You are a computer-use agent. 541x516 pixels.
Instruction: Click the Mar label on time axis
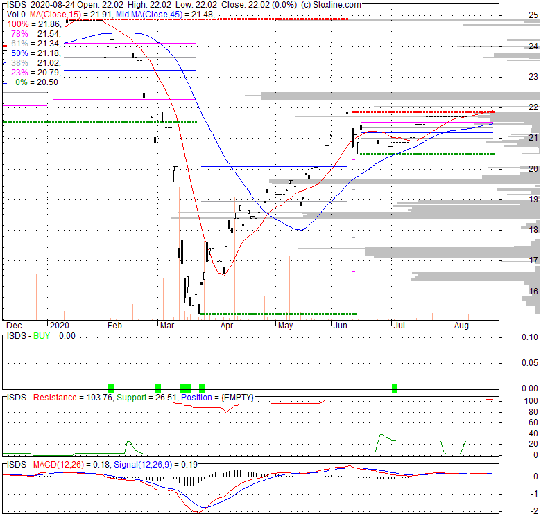coord(167,325)
